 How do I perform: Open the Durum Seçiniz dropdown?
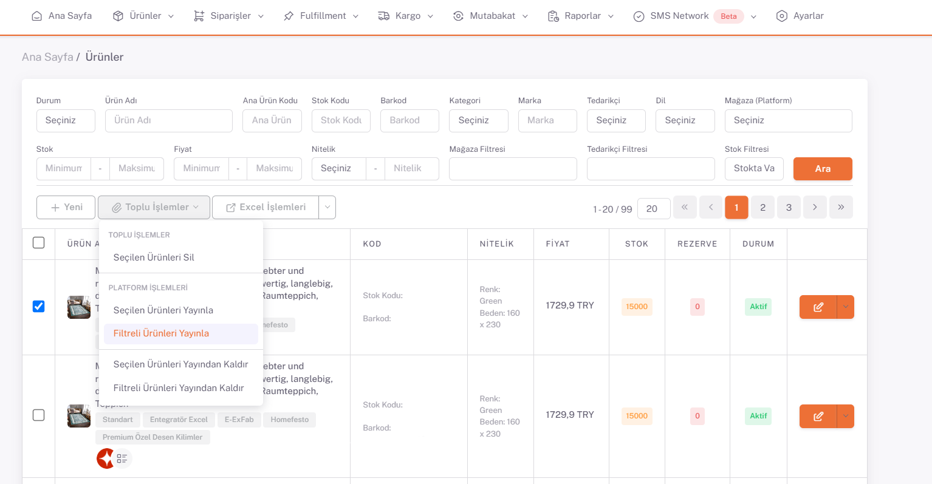[x=66, y=120]
